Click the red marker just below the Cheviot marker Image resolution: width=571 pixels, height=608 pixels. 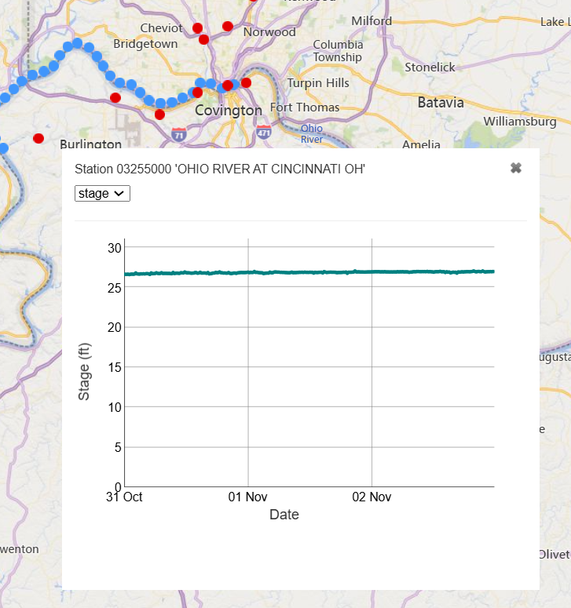point(203,39)
